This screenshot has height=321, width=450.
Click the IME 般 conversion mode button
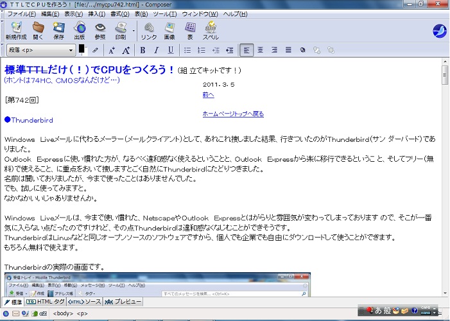387,311
